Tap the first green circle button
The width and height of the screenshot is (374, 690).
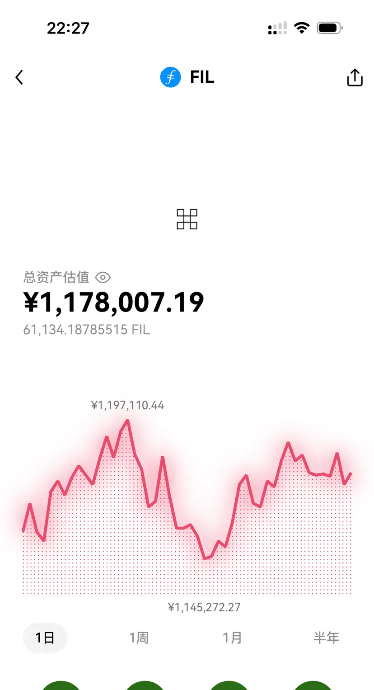(61, 685)
